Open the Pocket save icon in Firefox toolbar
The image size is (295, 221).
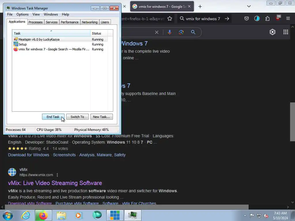[247, 18]
